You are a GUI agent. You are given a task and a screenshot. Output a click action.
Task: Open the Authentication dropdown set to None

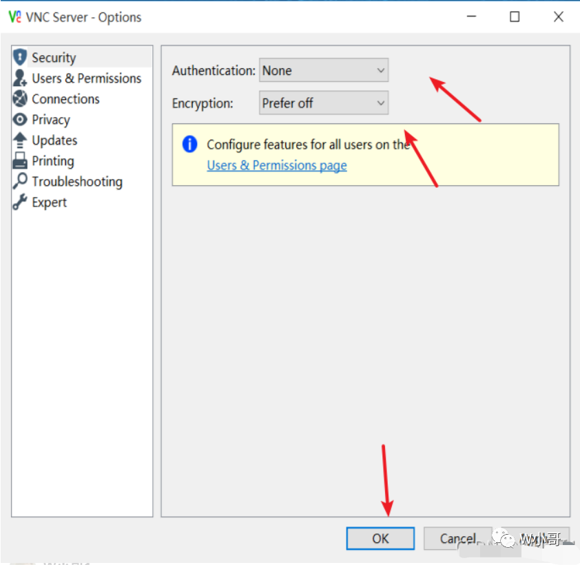324,70
